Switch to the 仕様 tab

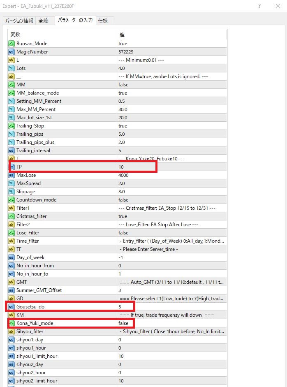click(x=103, y=21)
